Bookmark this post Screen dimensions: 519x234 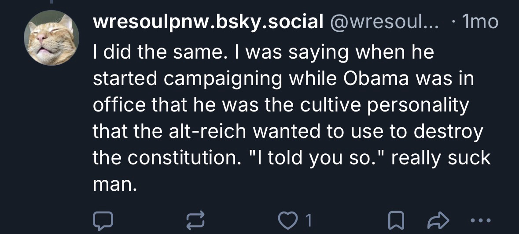(396, 219)
